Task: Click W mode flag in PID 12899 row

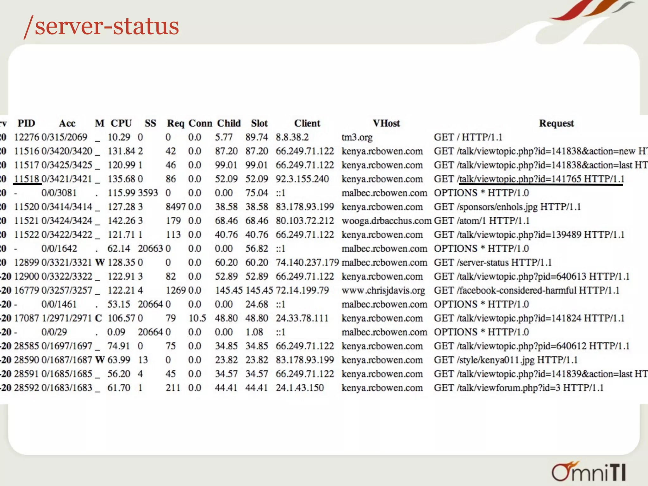Action: [100, 262]
